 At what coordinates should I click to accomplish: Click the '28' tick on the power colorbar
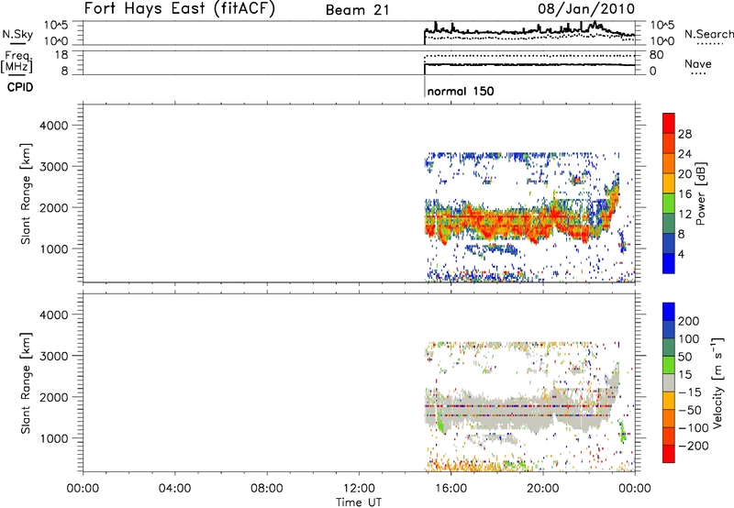pyautogui.click(x=684, y=134)
